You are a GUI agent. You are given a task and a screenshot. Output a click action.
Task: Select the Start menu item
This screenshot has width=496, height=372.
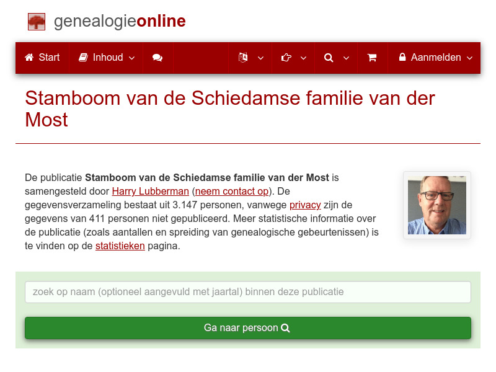(42, 57)
